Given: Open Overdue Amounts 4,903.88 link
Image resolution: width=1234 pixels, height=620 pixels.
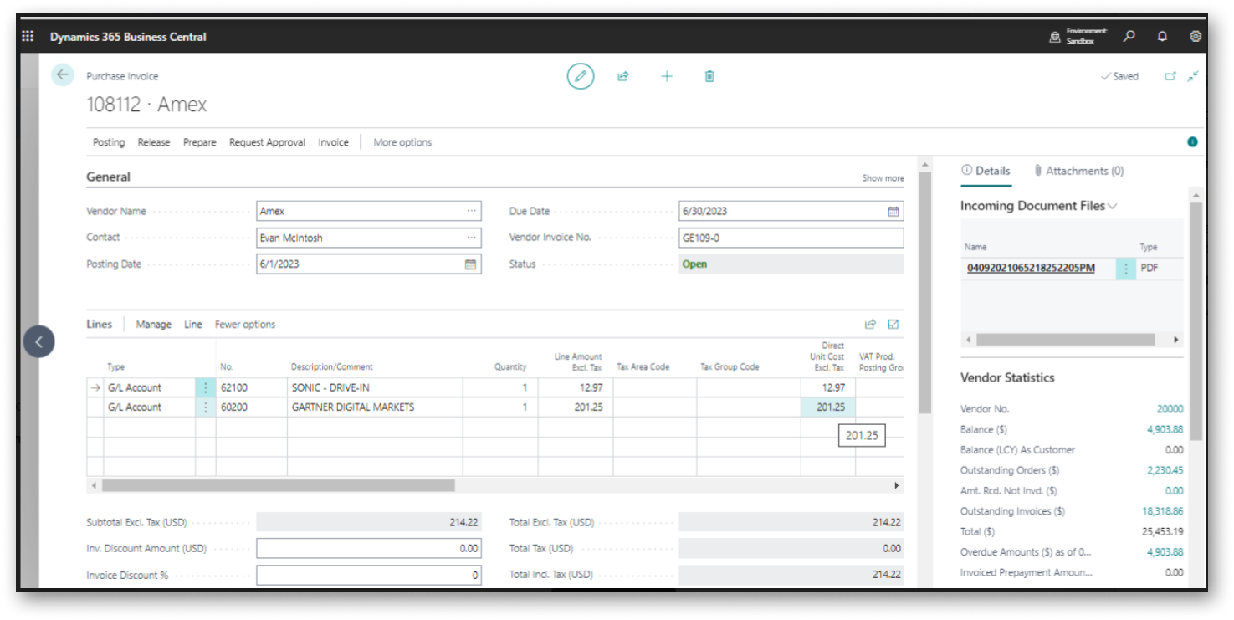Looking at the screenshot, I should pyautogui.click(x=1165, y=552).
